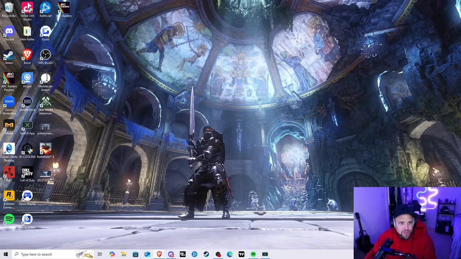Select the Rust desktop shortcut
Viewport: 461px width, 259px height.
click(x=9, y=174)
